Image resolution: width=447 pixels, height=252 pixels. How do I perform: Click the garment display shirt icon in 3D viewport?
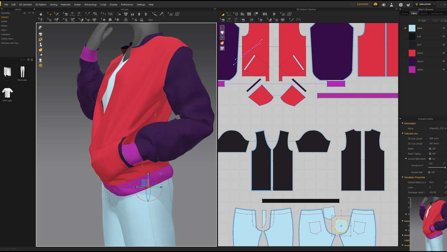(x=41, y=34)
